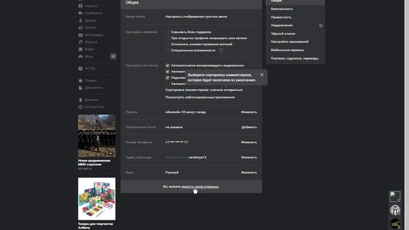This screenshot has width=409, height=230.
Task: Open Фотографии from the left menu
Action: click(x=94, y=34)
